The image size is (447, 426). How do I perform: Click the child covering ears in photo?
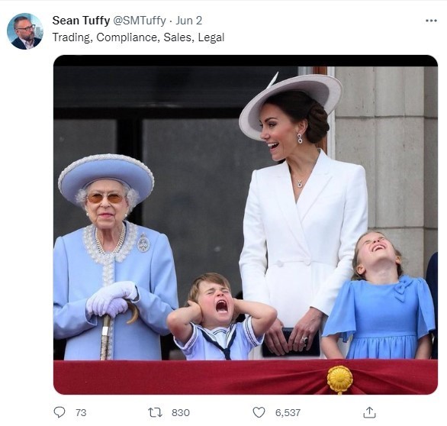(x=221, y=317)
